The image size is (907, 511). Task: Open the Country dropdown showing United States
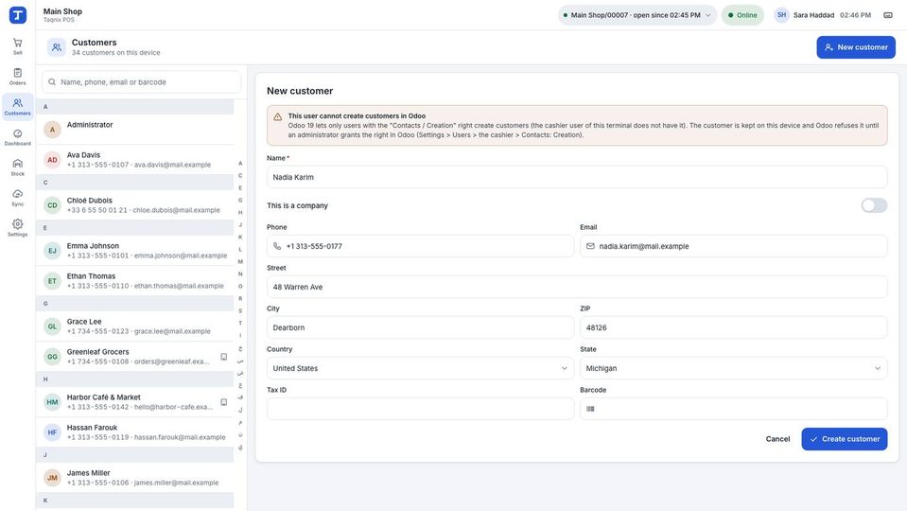420,368
